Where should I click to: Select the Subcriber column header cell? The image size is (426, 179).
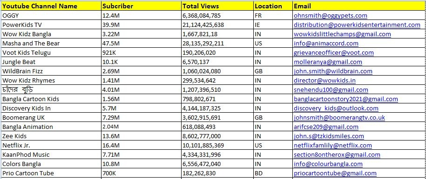(141, 6)
